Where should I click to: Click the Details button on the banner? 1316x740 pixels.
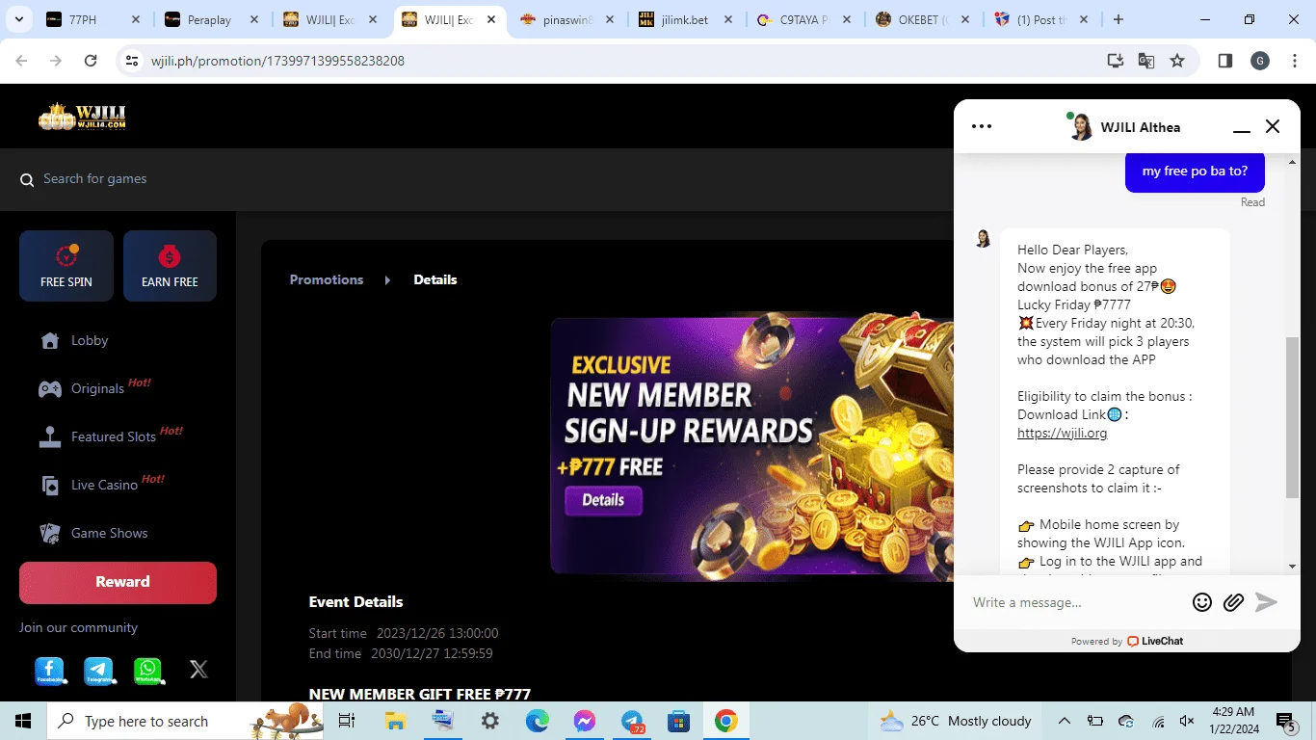point(603,500)
